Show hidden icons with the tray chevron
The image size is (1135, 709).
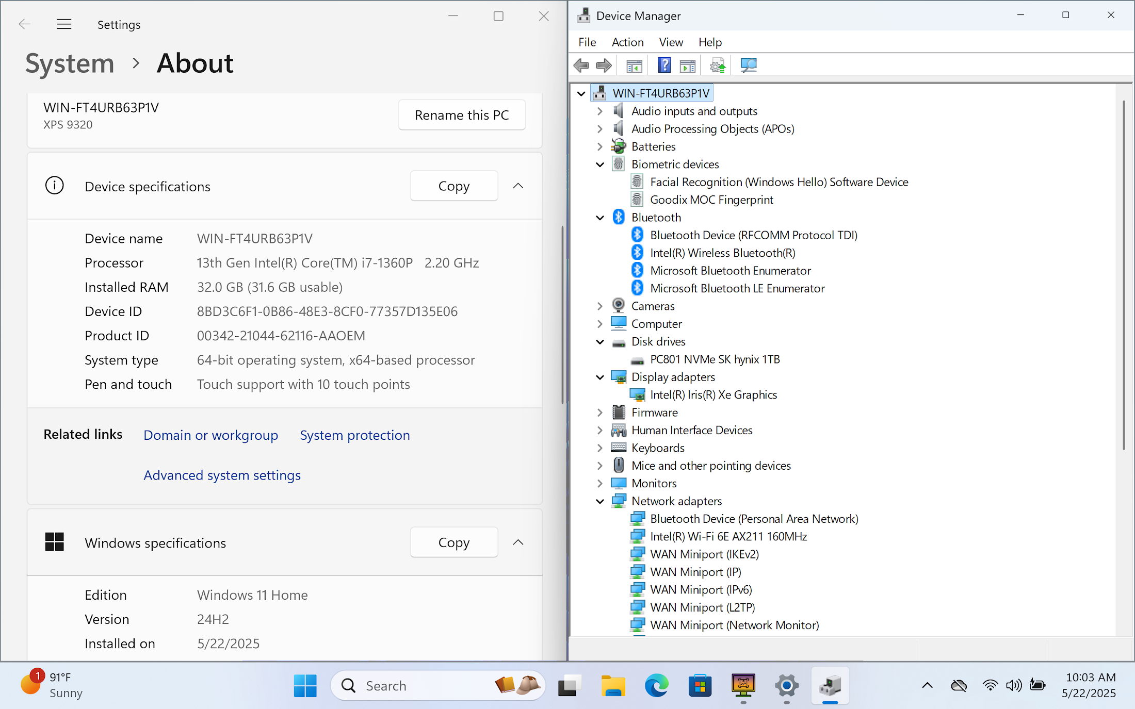click(x=927, y=685)
